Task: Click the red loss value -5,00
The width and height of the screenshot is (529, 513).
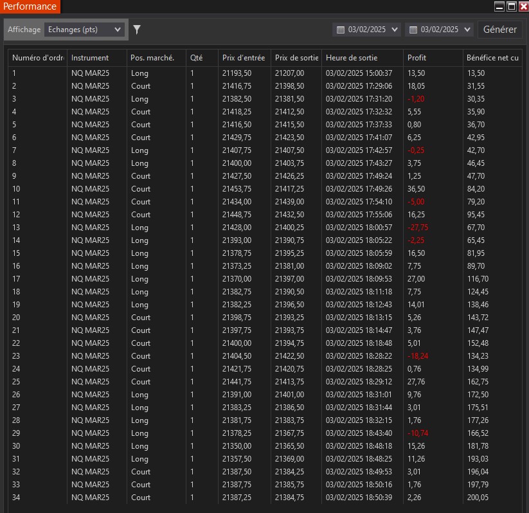Action: coord(416,201)
